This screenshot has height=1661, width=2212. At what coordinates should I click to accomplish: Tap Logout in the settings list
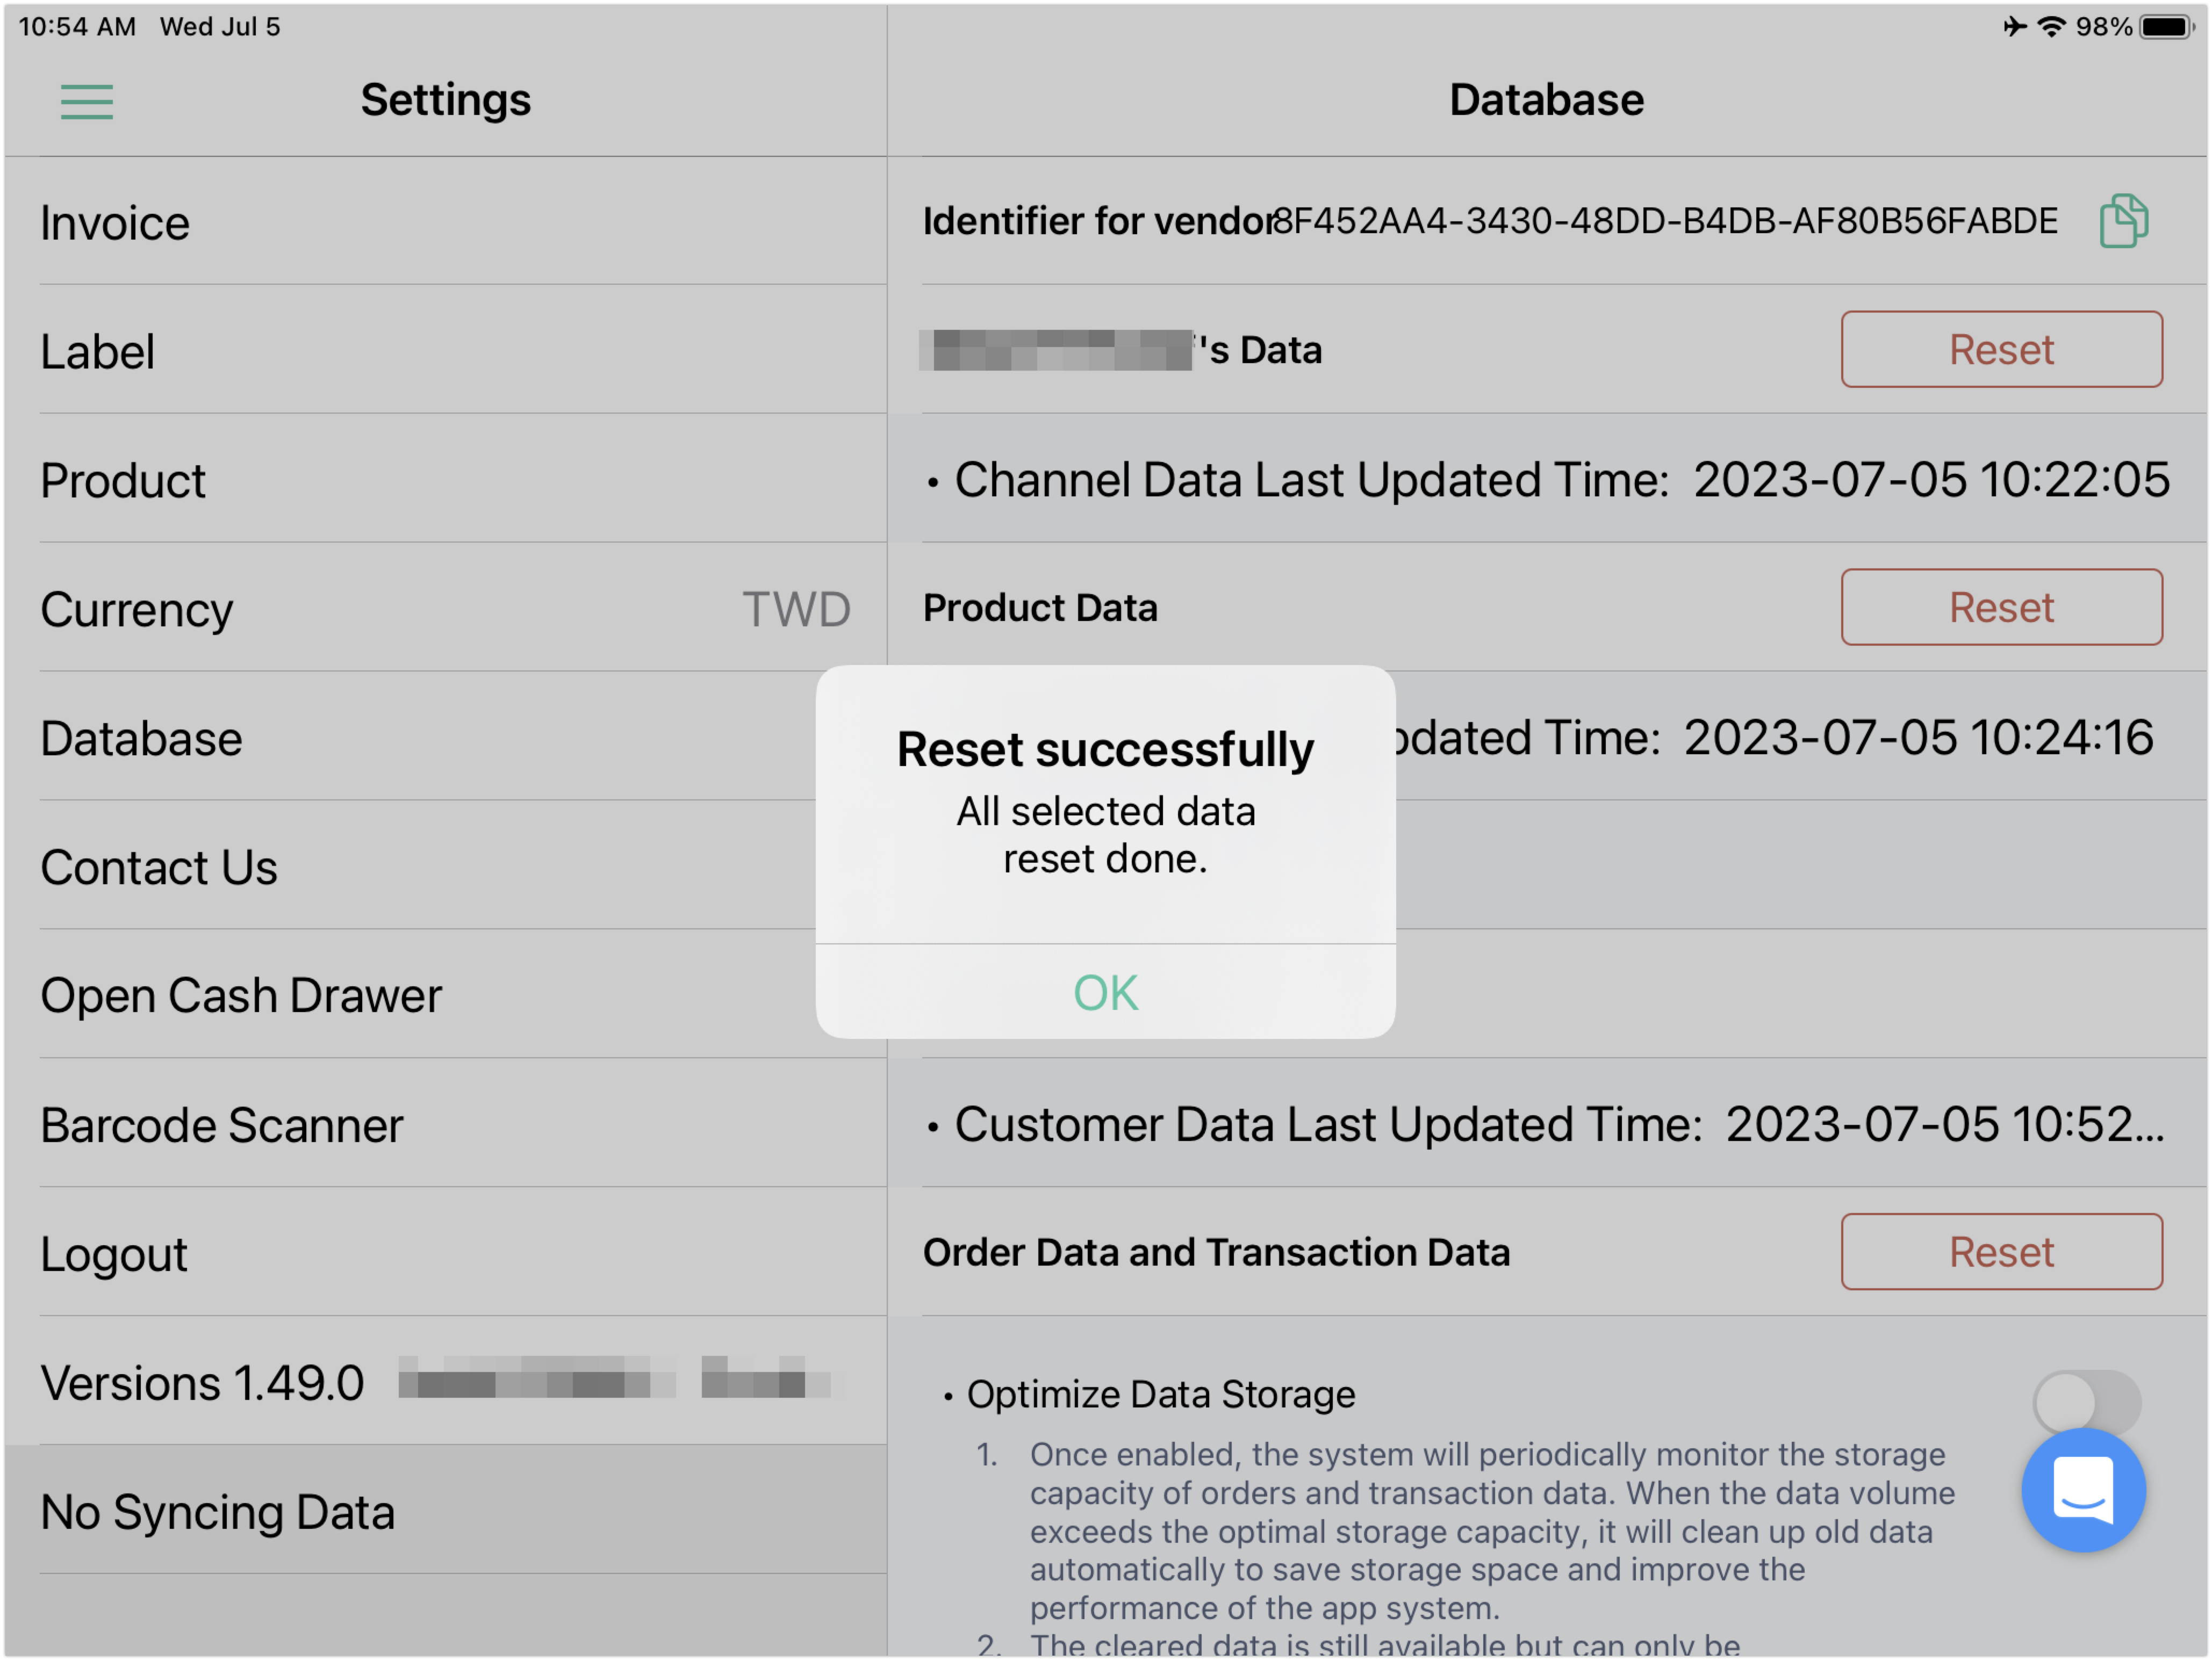[445, 1253]
